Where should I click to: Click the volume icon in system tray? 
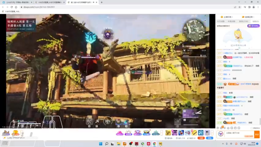point(245,144)
